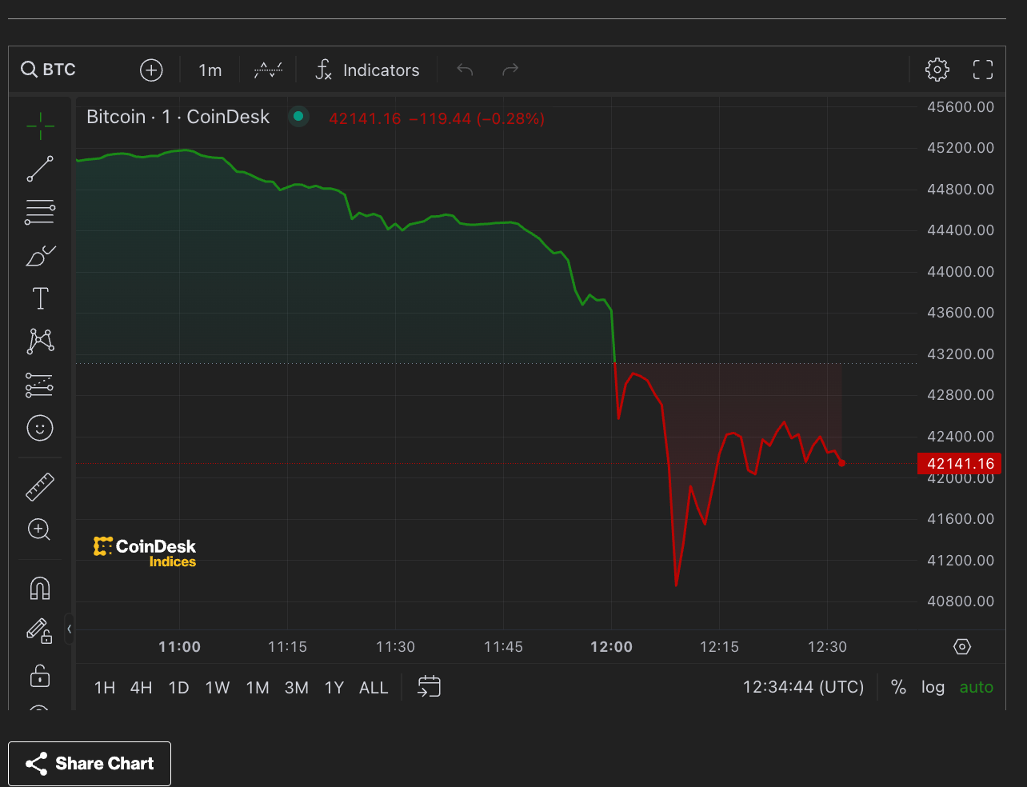Viewport: 1027px width, 787px height.
Task: Toggle logarithmic price scale
Action: pyautogui.click(x=933, y=686)
